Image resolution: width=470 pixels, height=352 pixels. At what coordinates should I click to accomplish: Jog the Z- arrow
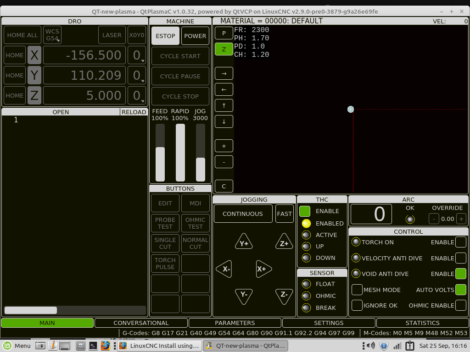(x=284, y=297)
